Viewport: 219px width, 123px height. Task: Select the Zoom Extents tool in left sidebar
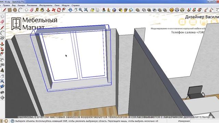point(2,81)
